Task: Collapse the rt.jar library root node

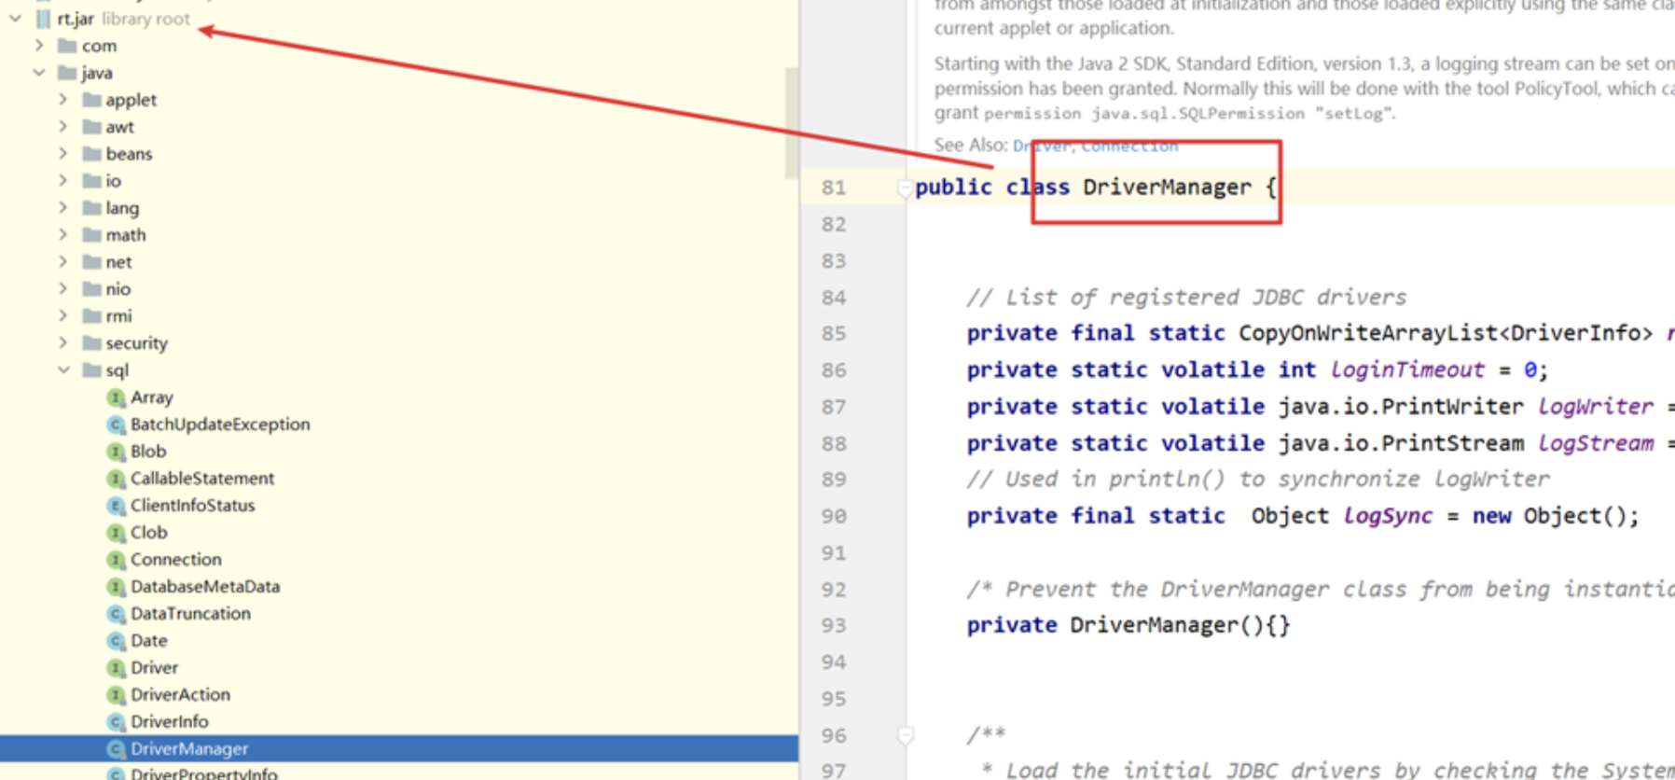Action: [16, 19]
